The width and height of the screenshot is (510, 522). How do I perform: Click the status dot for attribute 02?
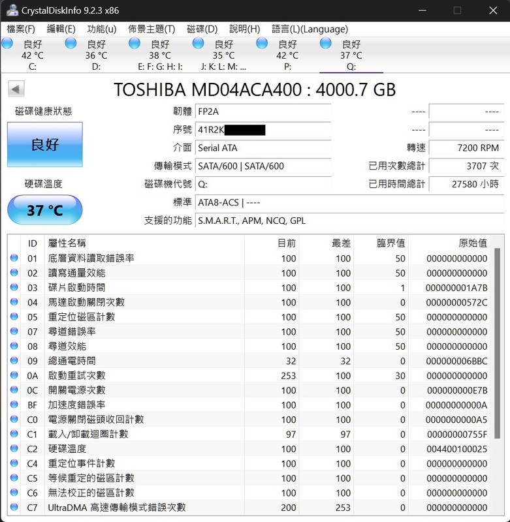click(x=14, y=273)
